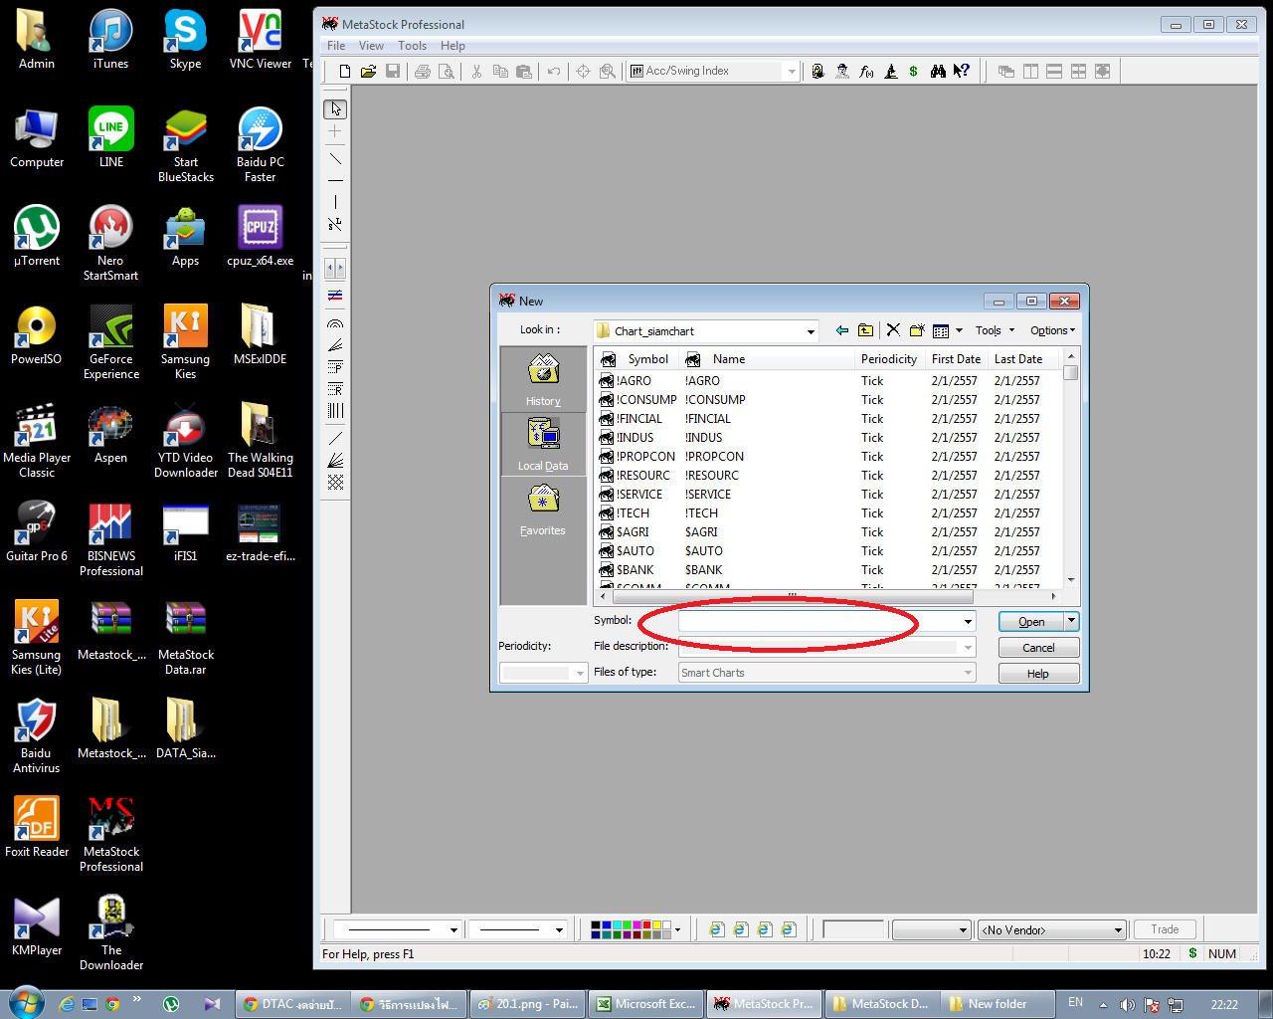
Task: Click the views list icon in New dialog
Action: click(941, 330)
